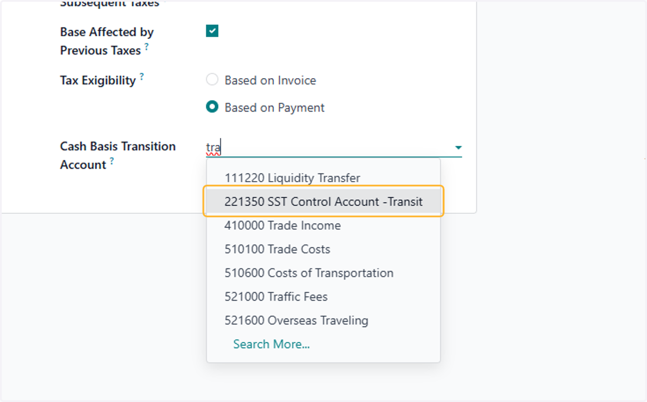Choose 221350 SST Control Account -Transit
The height and width of the screenshot is (402, 647).
pos(323,202)
